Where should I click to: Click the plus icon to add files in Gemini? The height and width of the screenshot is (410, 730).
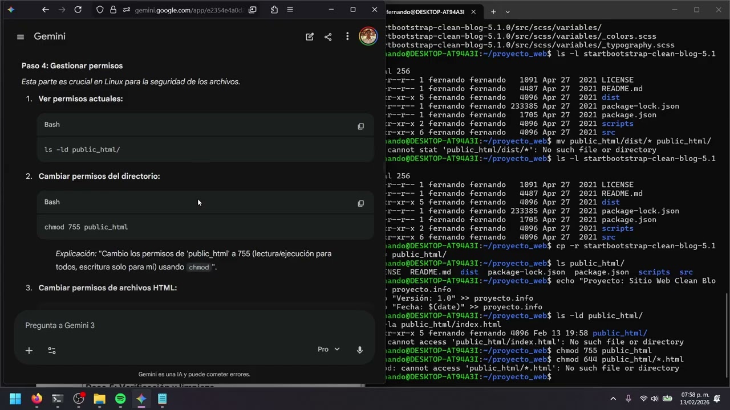coord(29,350)
